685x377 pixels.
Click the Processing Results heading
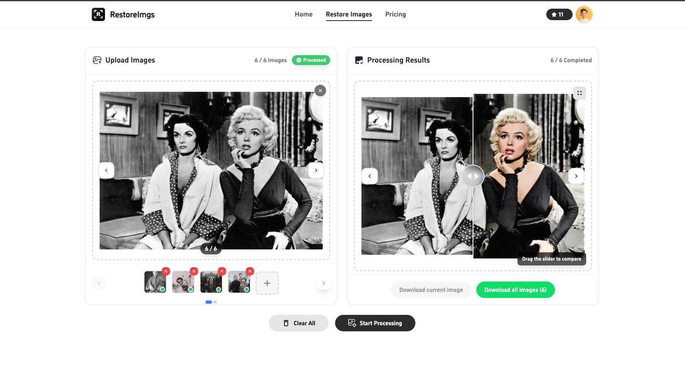398,60
